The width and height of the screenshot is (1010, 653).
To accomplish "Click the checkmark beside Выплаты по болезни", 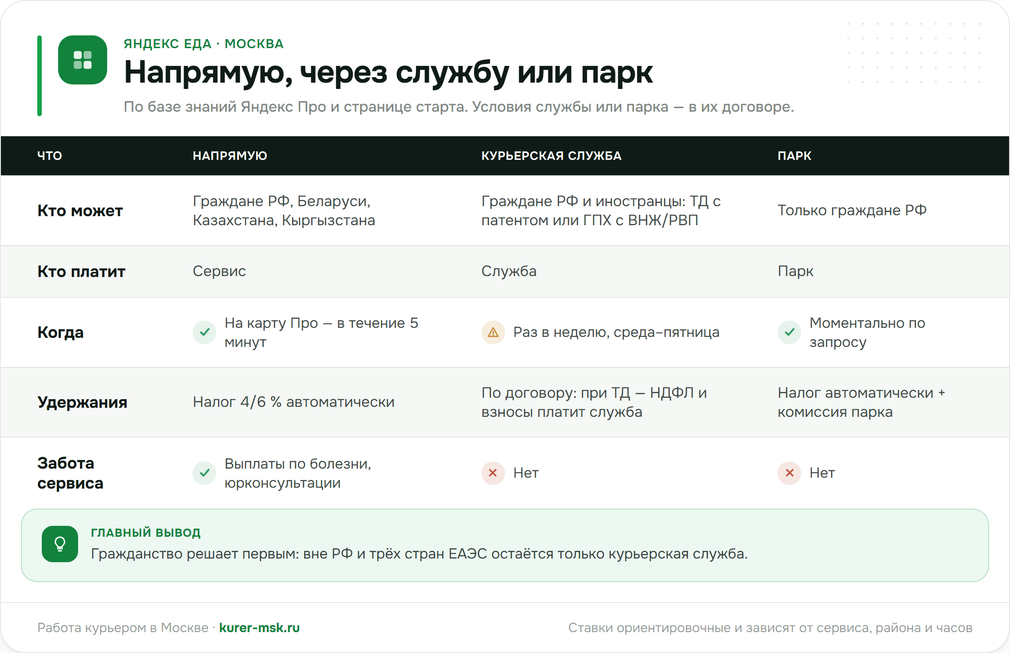I will click(x=204, y=473).
